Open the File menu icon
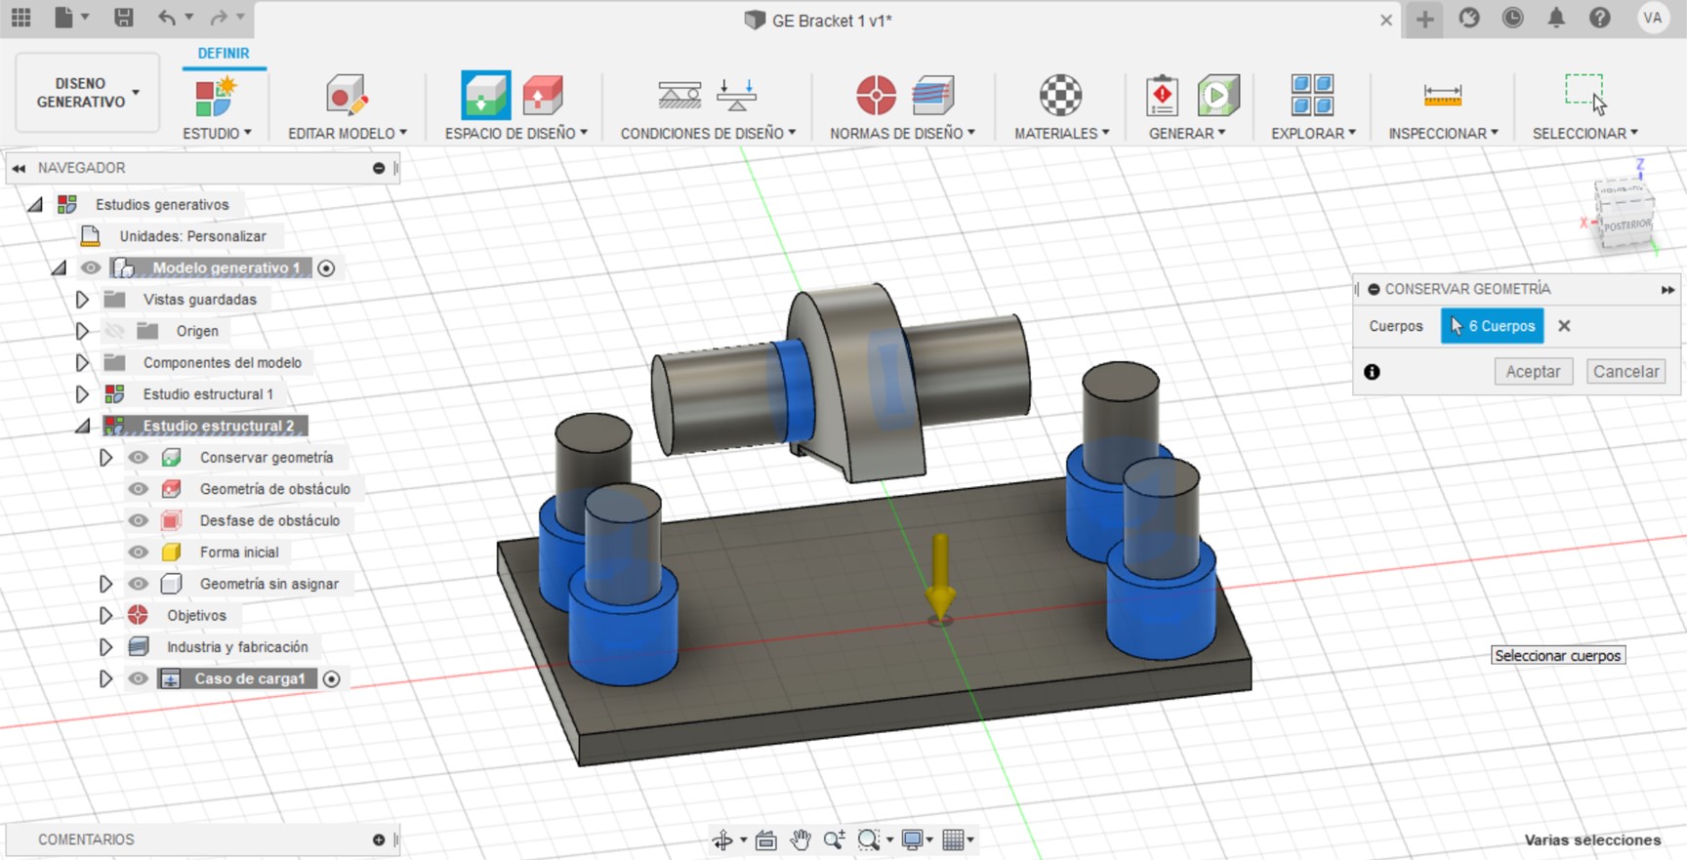This screenshot has height=860, width=1687. tap(63, 17)
